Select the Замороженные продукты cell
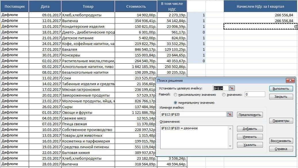This screenshot has width=298, height=168. pyautogui.click(x=88, y=95)
